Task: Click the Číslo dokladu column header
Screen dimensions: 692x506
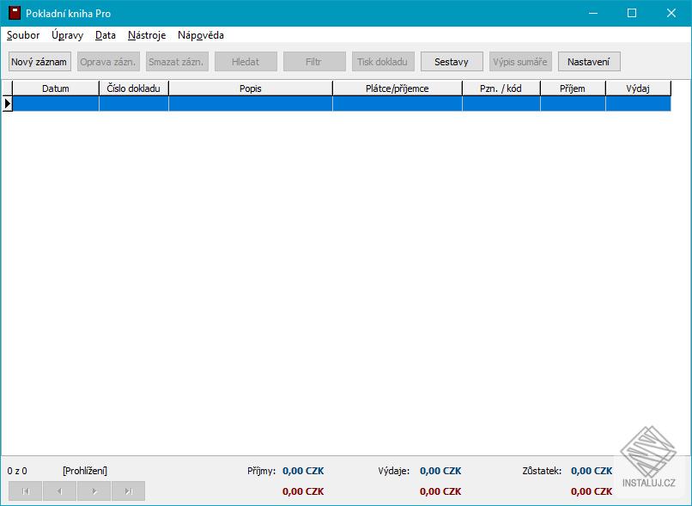Action: point(134,88)
